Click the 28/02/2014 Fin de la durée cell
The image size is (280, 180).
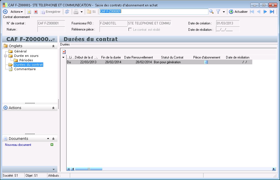[113, 62]
